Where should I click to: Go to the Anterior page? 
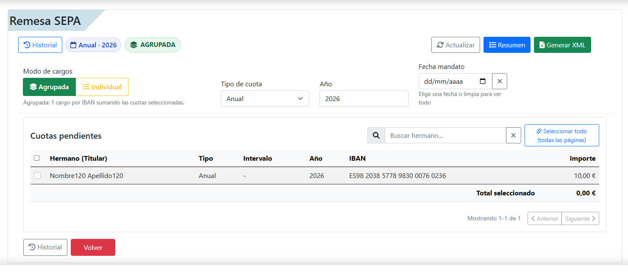[545, 218]
